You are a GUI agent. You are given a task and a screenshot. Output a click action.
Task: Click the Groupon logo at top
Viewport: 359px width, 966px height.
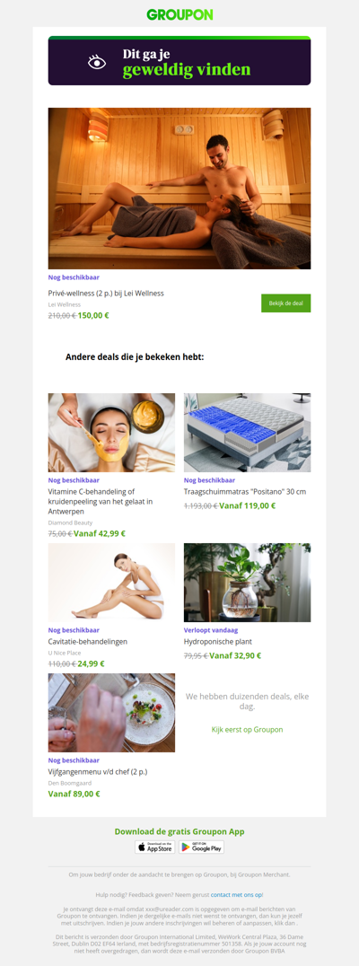coord(179,14)
